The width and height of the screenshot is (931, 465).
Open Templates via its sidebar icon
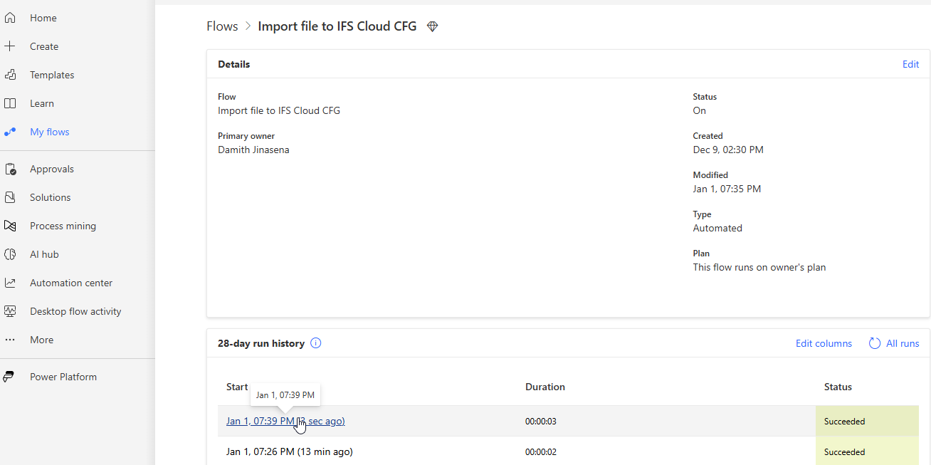point(10,75)
